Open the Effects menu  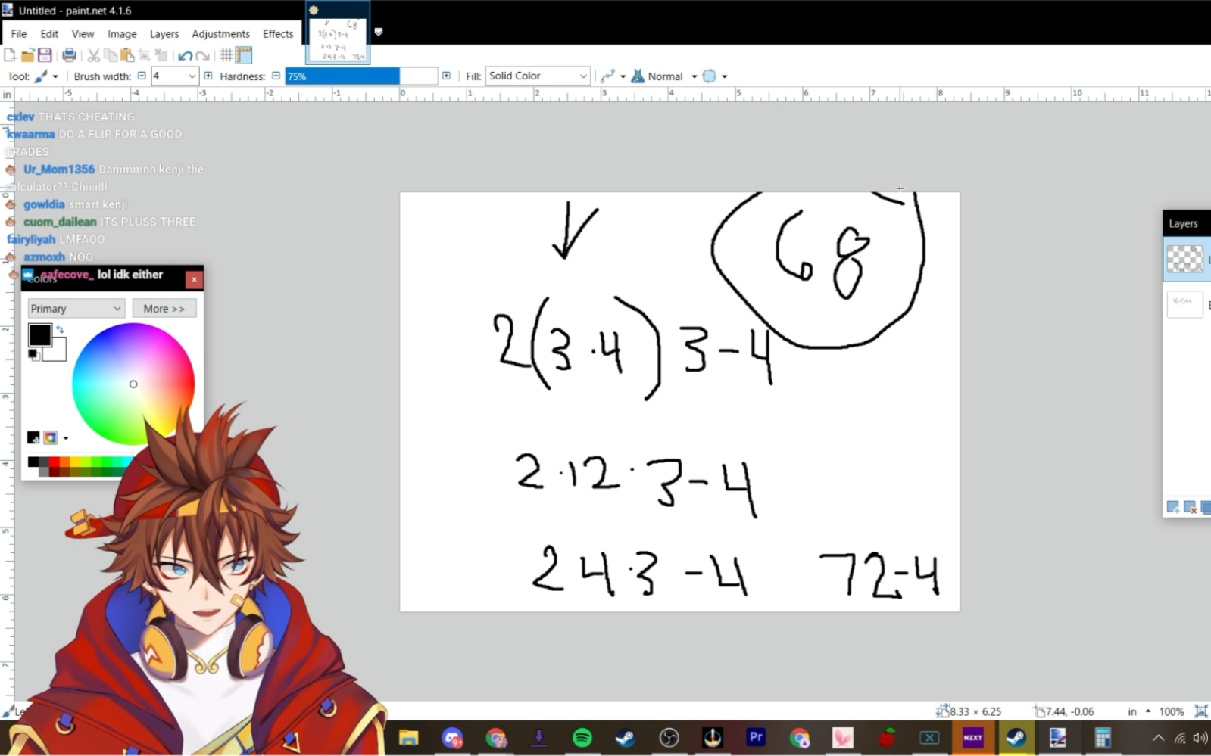point(278,34)
